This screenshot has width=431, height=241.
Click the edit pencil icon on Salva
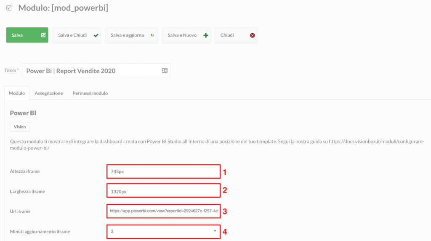click(43, 35)
